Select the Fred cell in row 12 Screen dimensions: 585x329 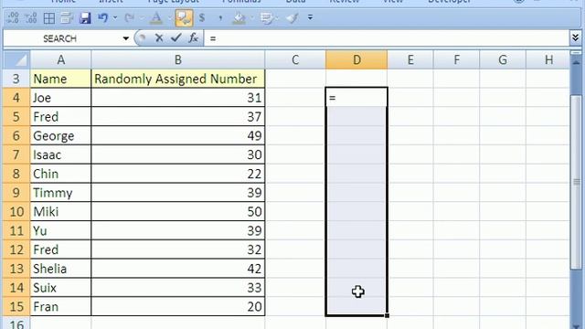61,249
